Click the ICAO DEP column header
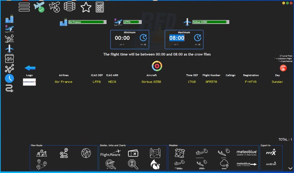Viewport: 294px width, 173px height. pos(97,75)
